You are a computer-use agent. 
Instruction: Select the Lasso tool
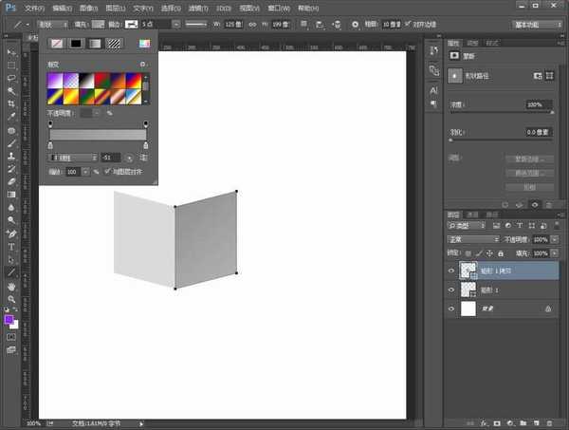[11, 78]
